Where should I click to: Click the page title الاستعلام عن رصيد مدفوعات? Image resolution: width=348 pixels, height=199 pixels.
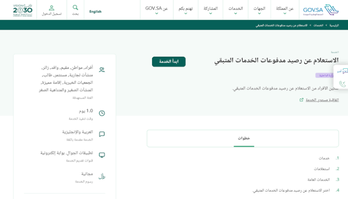pos(276,60)
